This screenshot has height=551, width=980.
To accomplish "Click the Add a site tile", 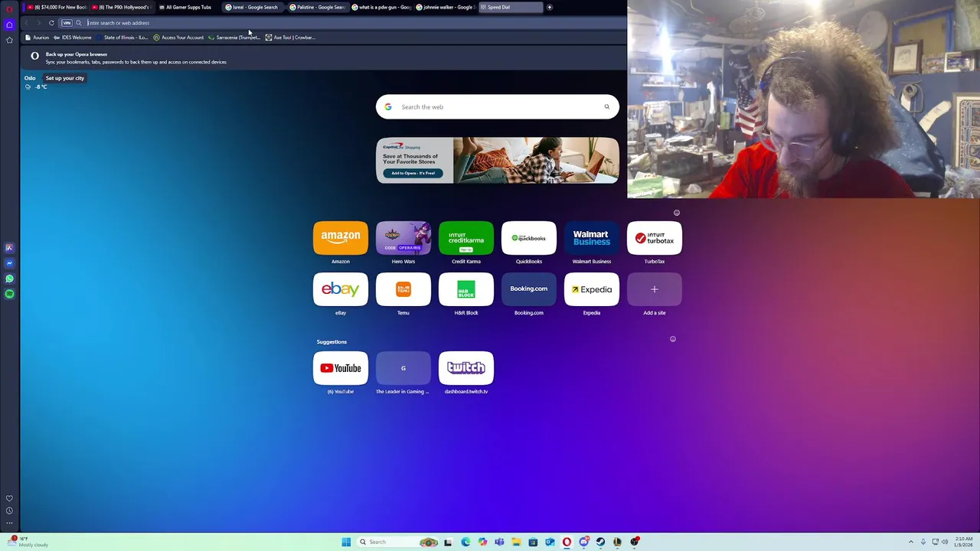I will (655, 289).
